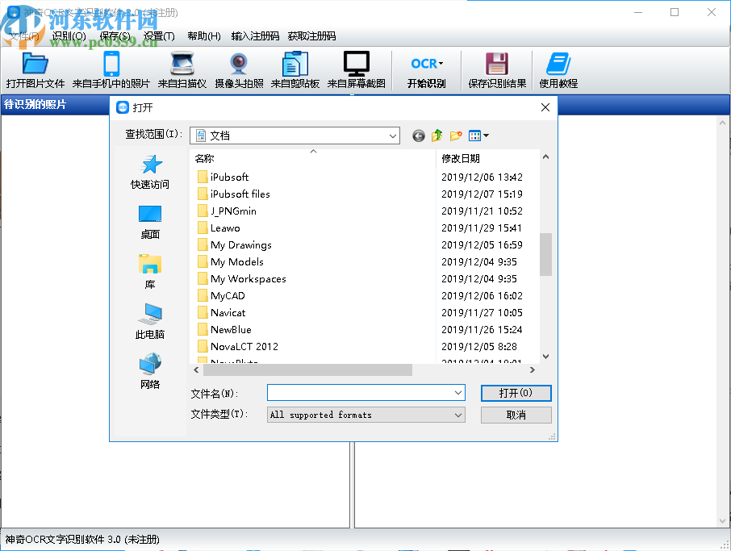The width and height of the screenshot is (731, 551).
Task: Expand the Look In folder dropdown
Action: pos(393,136)
